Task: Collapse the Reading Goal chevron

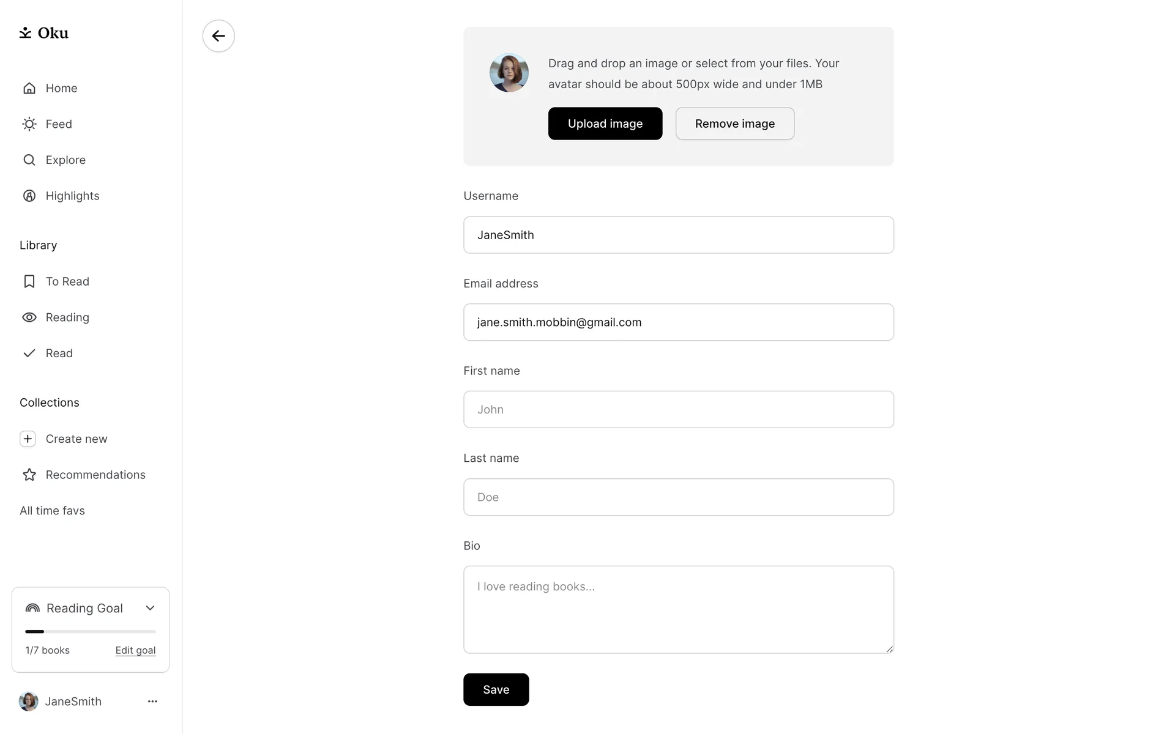Action: point(150,608)
